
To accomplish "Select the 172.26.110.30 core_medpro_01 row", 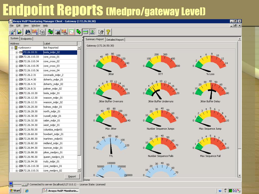I will 44,166.
